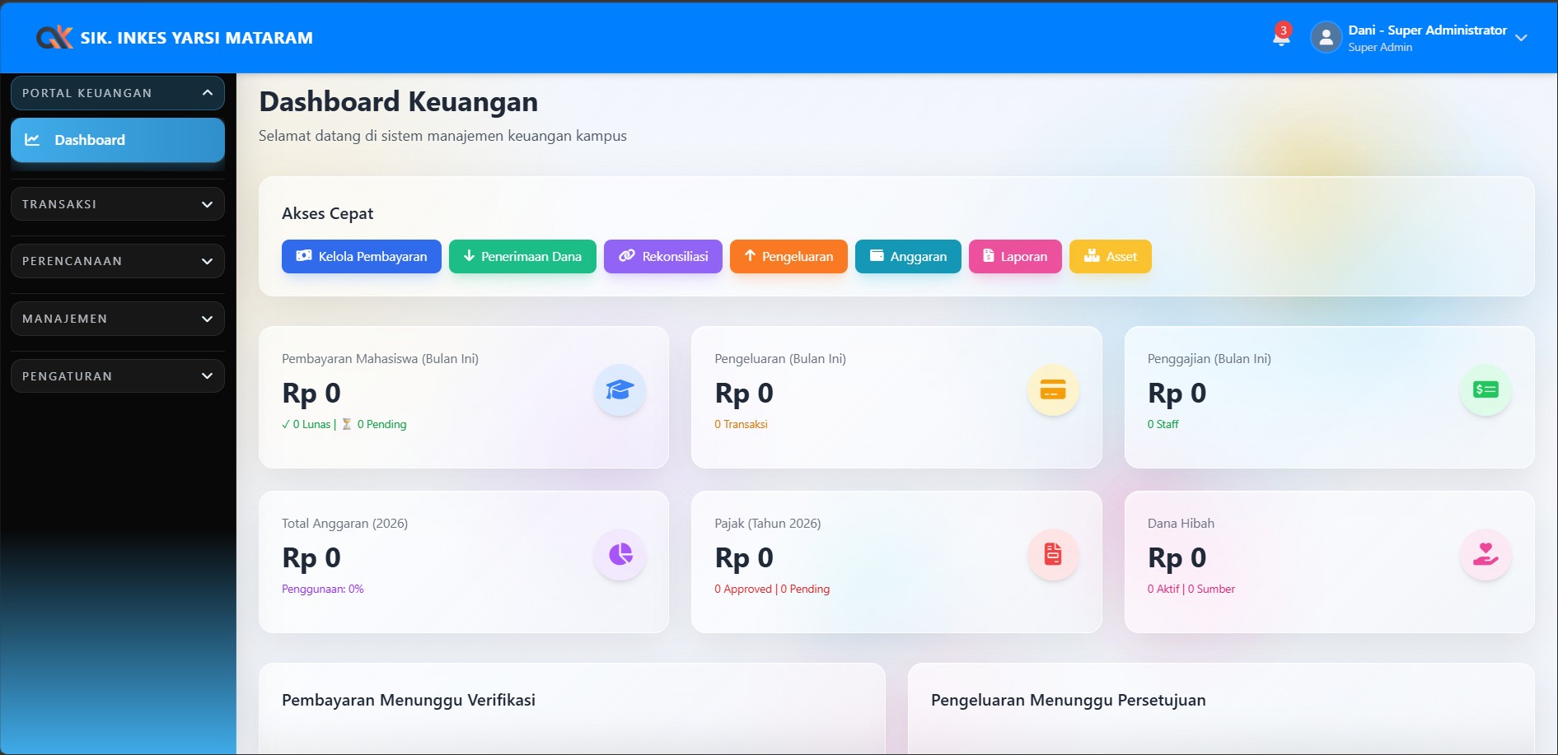Collapse the Portal Keuangan section

[x=117, y=92]
